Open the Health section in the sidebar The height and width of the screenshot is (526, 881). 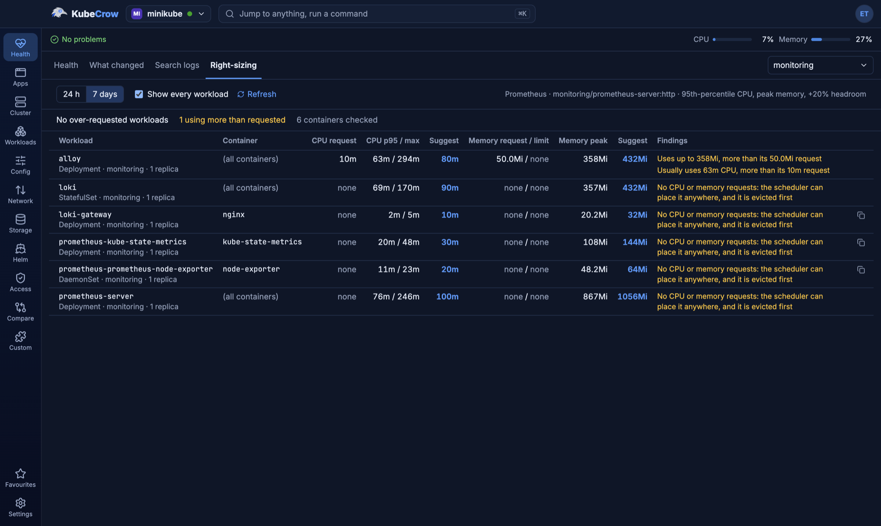(20, 48)
